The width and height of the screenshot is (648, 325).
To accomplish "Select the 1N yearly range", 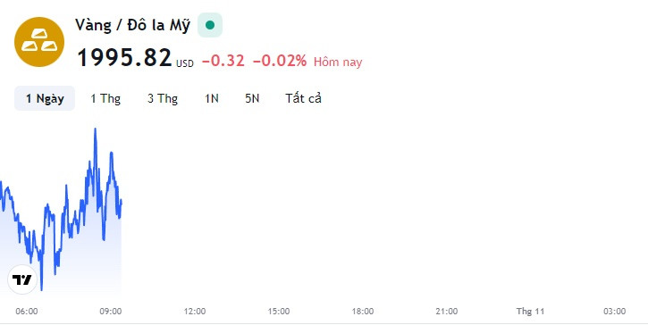I will 212,98.
